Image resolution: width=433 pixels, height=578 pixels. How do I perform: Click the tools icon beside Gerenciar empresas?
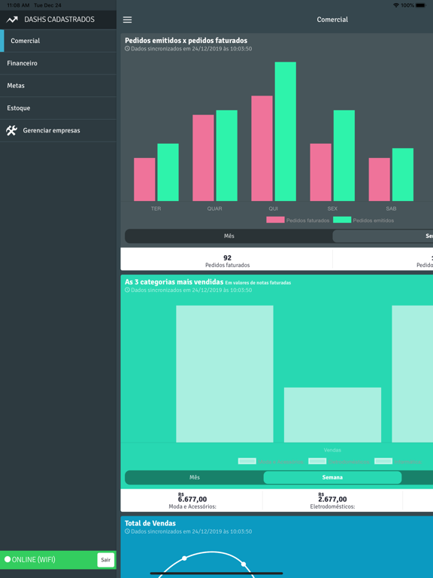pyautogui.click(x=11, y=130)
